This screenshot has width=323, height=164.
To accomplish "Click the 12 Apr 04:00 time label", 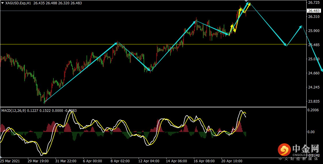I will (x=149, y=161).
